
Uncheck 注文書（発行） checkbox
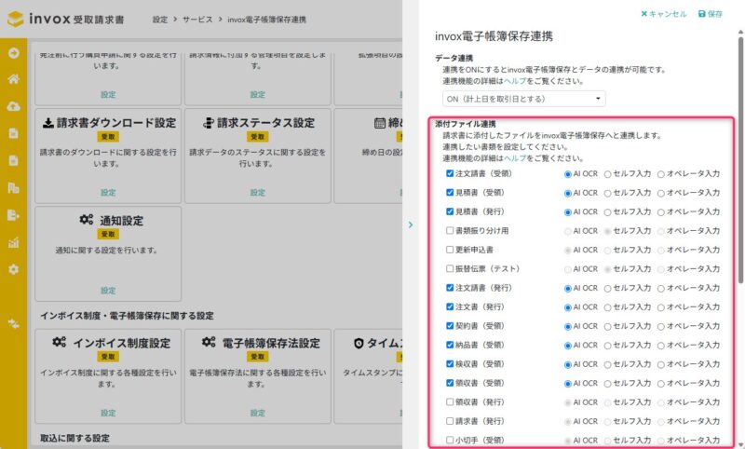click(450, 306)
